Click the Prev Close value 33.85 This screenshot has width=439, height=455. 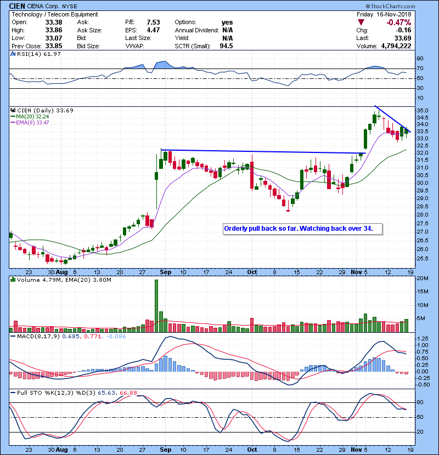tap(54, 46)
